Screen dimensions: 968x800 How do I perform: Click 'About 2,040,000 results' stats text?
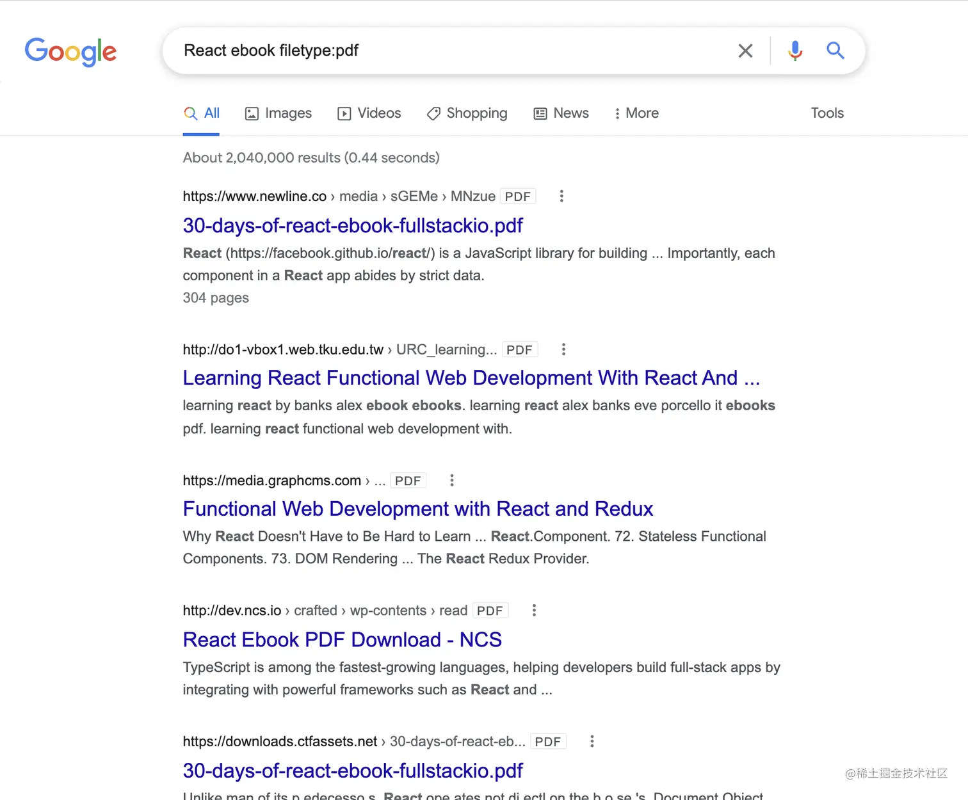point(311,157)
